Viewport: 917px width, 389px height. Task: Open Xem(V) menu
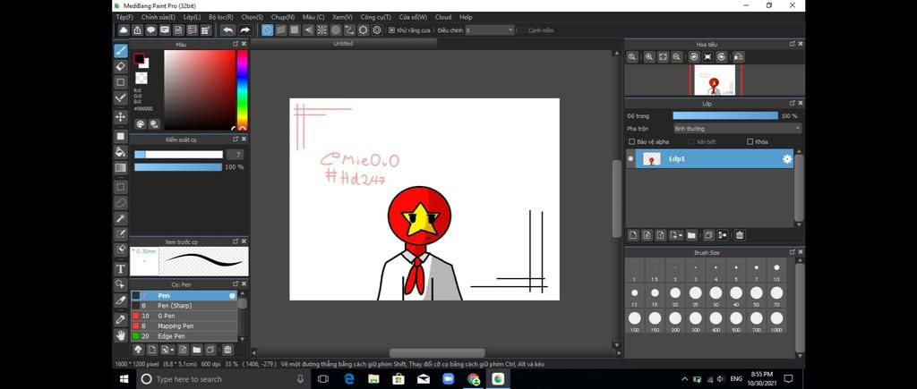[342, 18]
